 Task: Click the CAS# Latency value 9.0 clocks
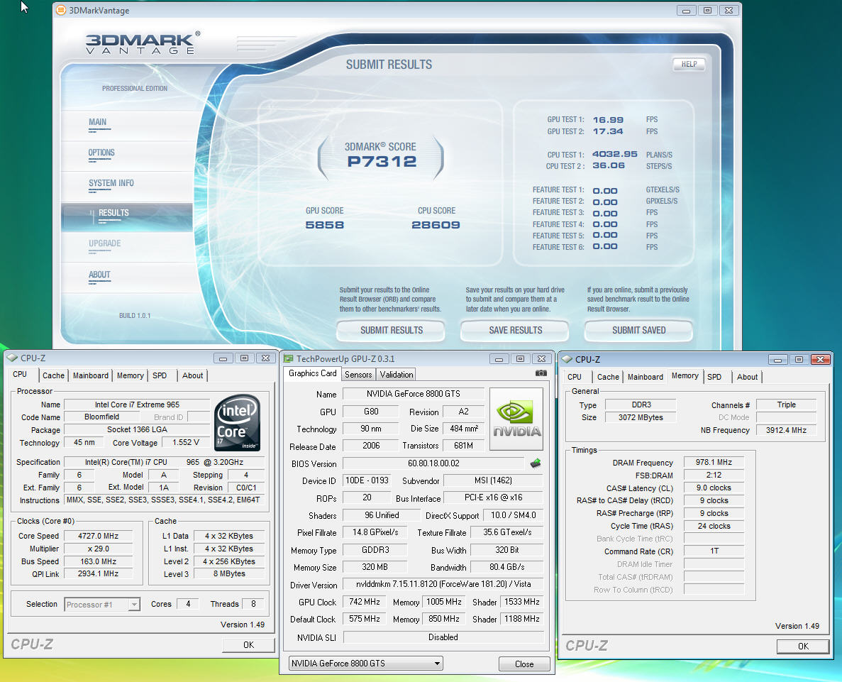pyautogui.click(x=714, y=488)
